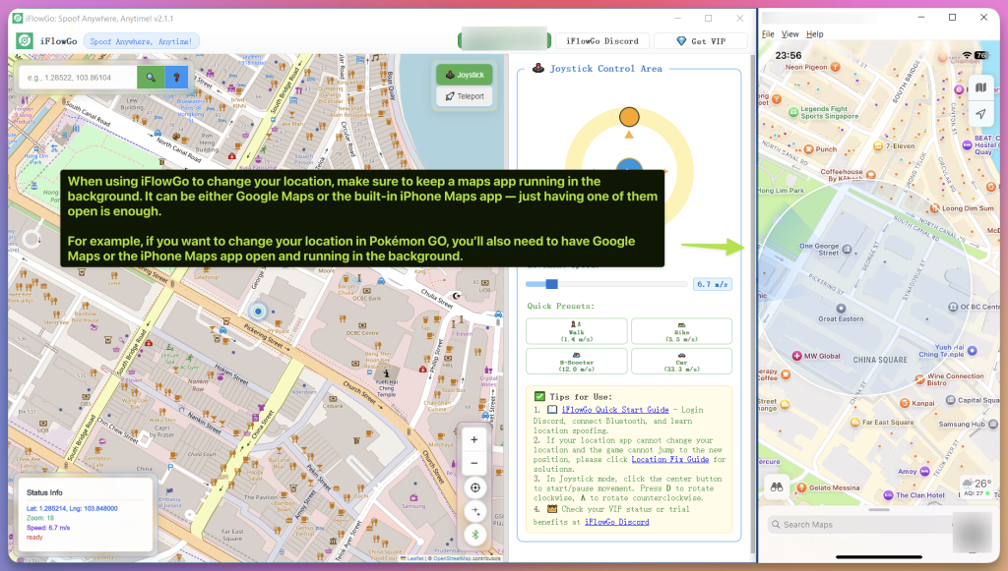Click the add-point button below the crosshair
Screen dimensions: 1008x571
tap(475, 511)
